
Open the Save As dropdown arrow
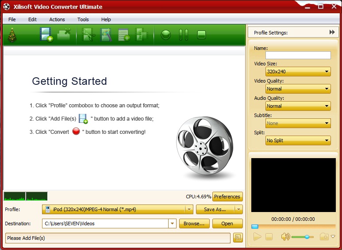tap(238, 209)
